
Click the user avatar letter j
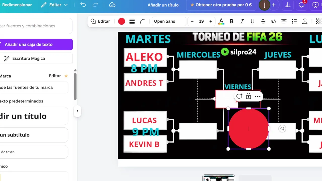point(264,5)
